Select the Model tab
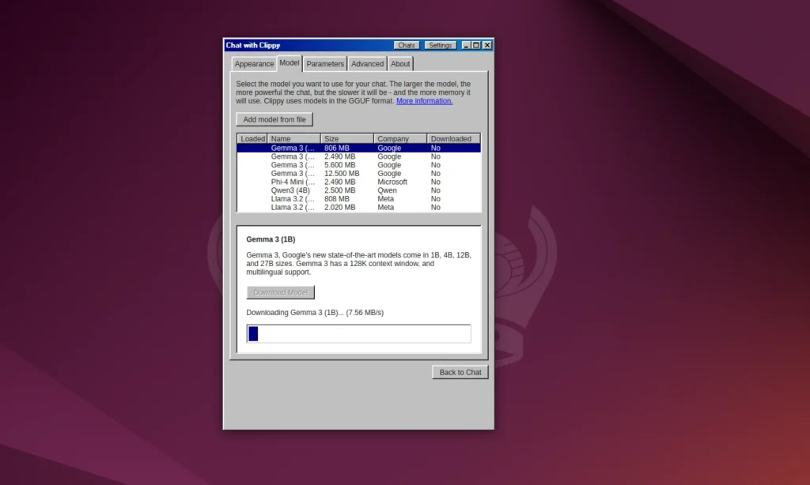The width and height of the screenshot is (810, 485). click(290, 63)
